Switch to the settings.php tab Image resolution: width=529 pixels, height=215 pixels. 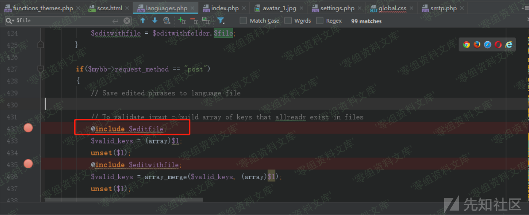337,8
